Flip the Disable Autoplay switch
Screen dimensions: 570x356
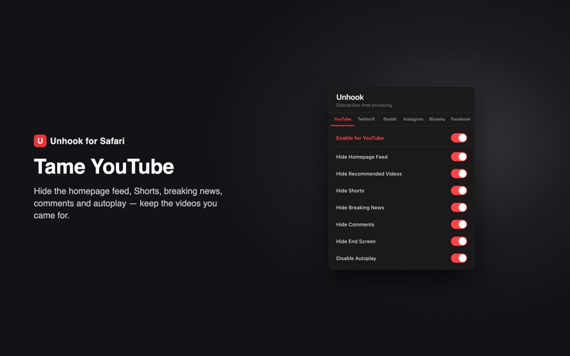tap(459, 258)
